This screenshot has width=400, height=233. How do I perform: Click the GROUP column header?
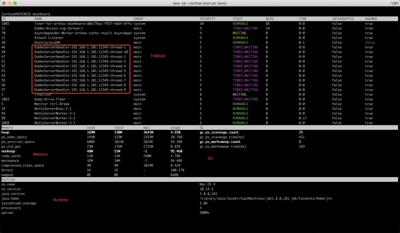click(x=138, y=19)
